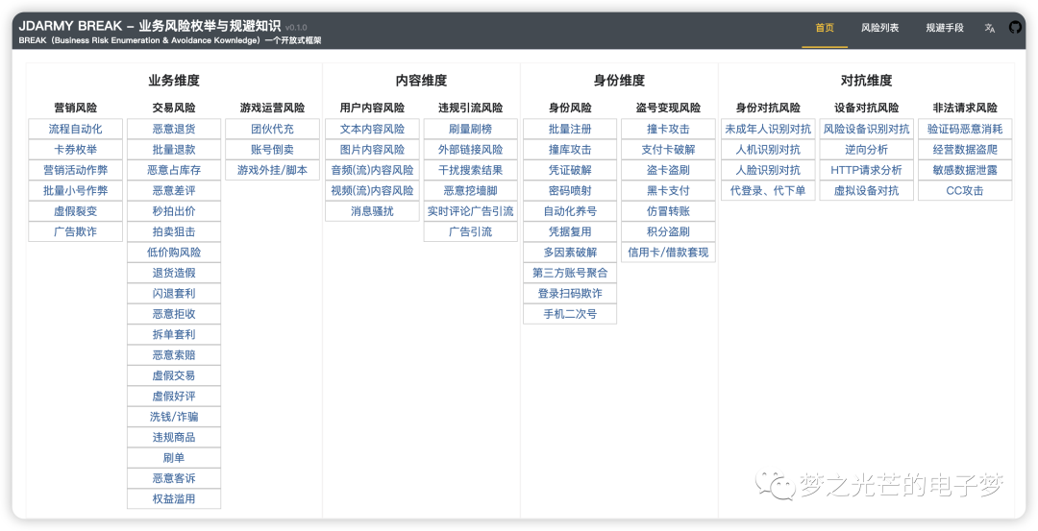Image resolution: width=1038 pixels, height=531 pixels.
Task: Open the 盗卡盗刷 entry
Action: point(668,170)
